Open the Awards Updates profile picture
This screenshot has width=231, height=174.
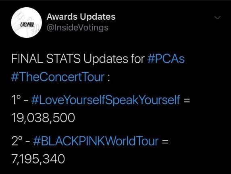[x=27, y=23]
